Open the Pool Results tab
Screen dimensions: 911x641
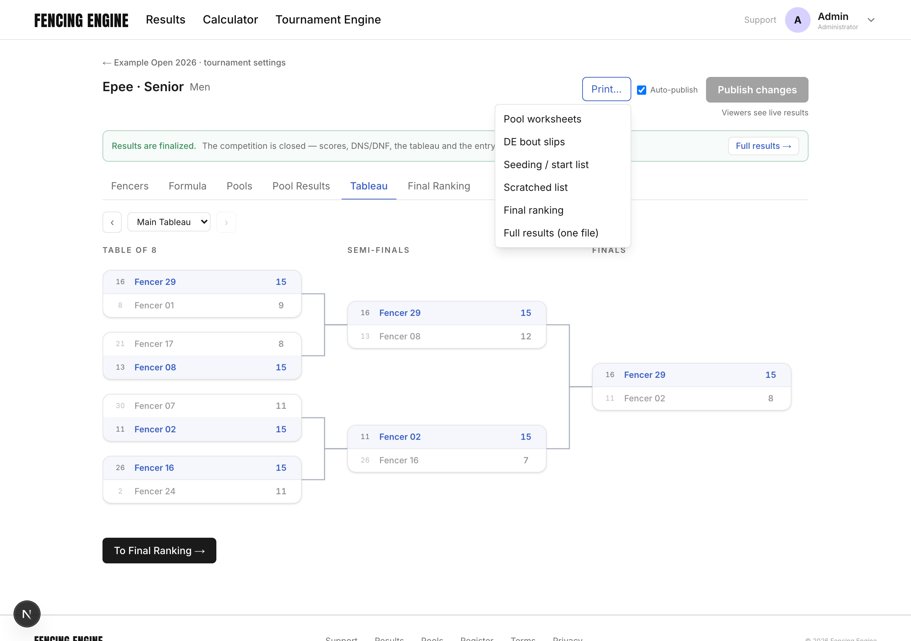point(301,186)
